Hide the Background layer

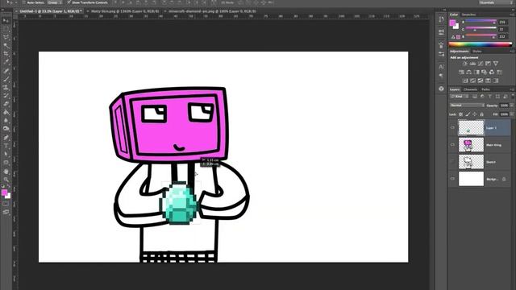coord(453,179)
